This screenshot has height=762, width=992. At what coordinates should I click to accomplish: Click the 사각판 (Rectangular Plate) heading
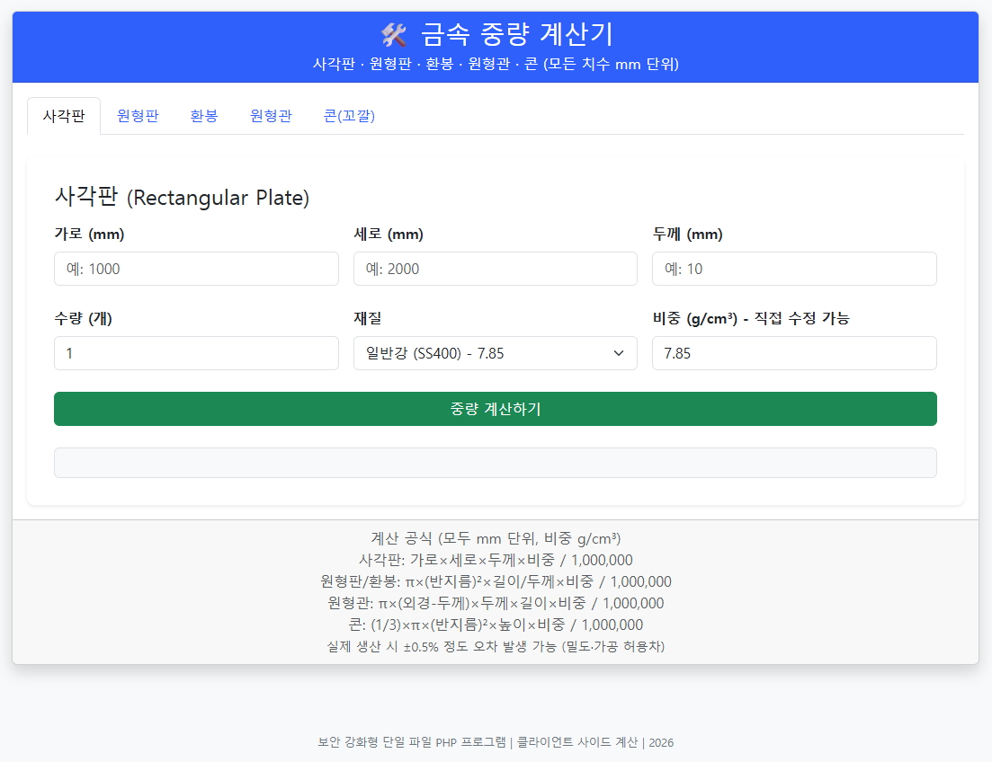point(182,197)
